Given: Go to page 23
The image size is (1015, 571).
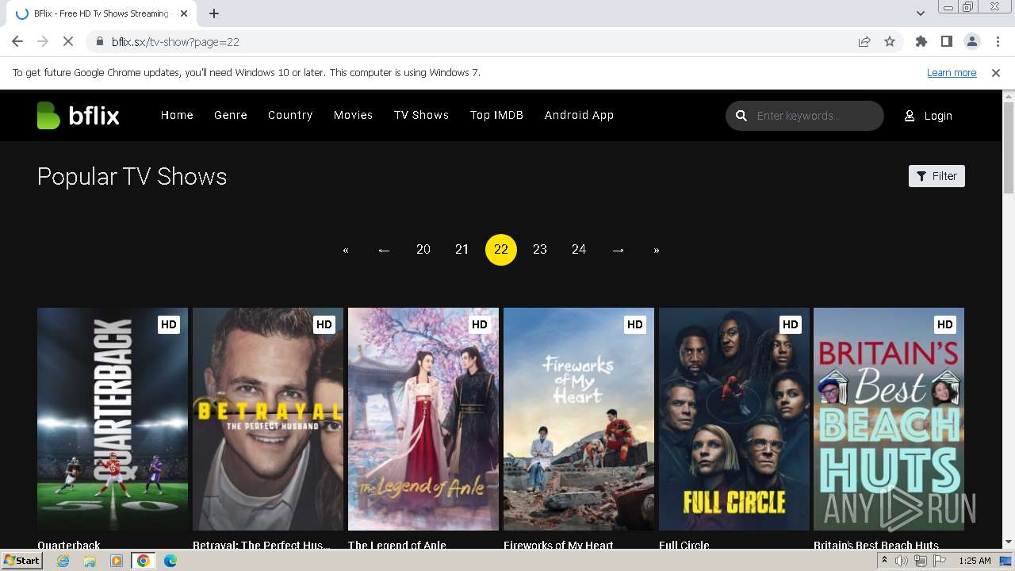Looking at the screenshot, I should point(540,250).
